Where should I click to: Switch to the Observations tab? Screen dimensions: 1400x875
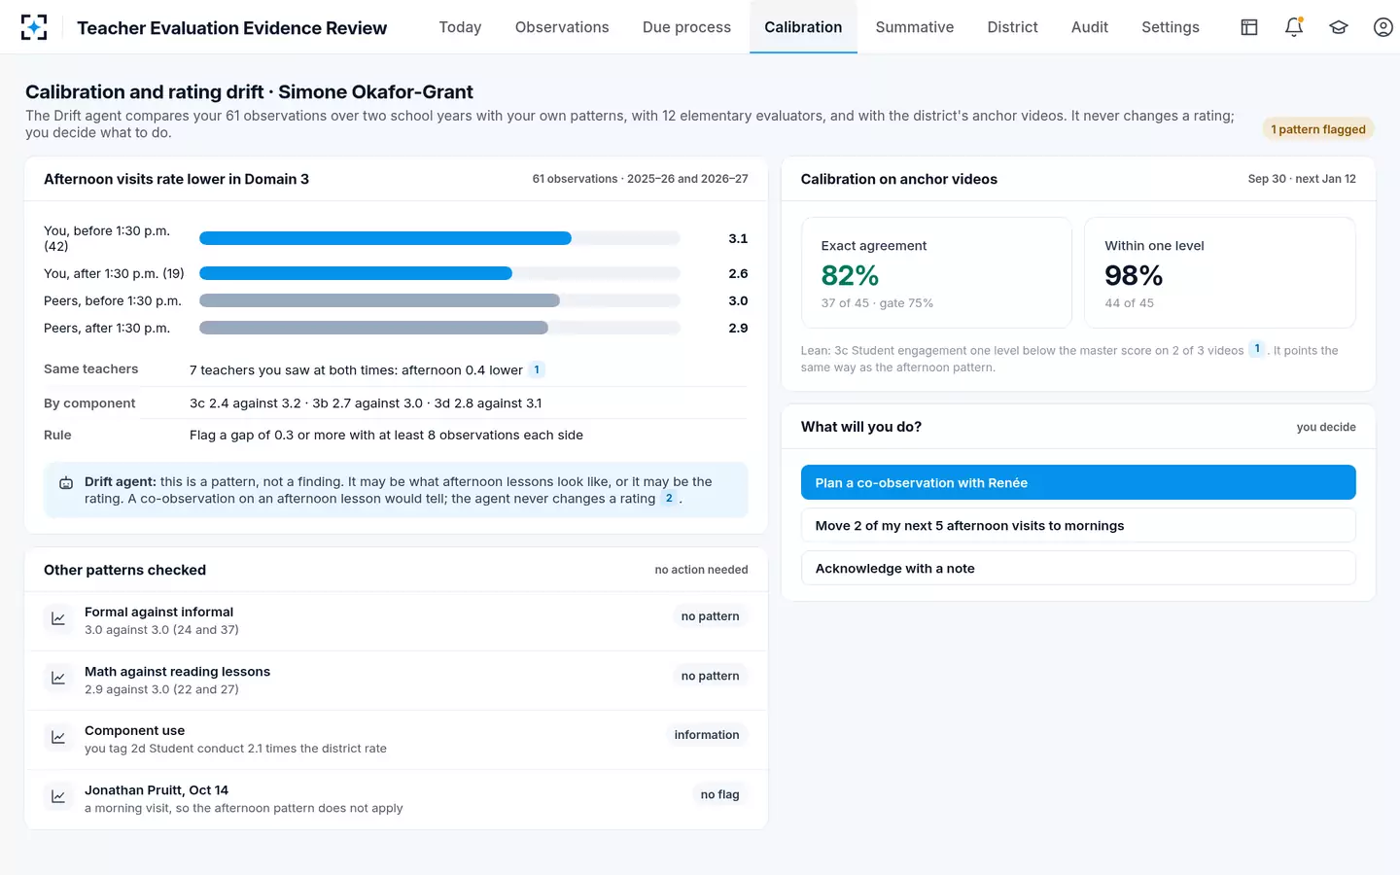(562, 27)
